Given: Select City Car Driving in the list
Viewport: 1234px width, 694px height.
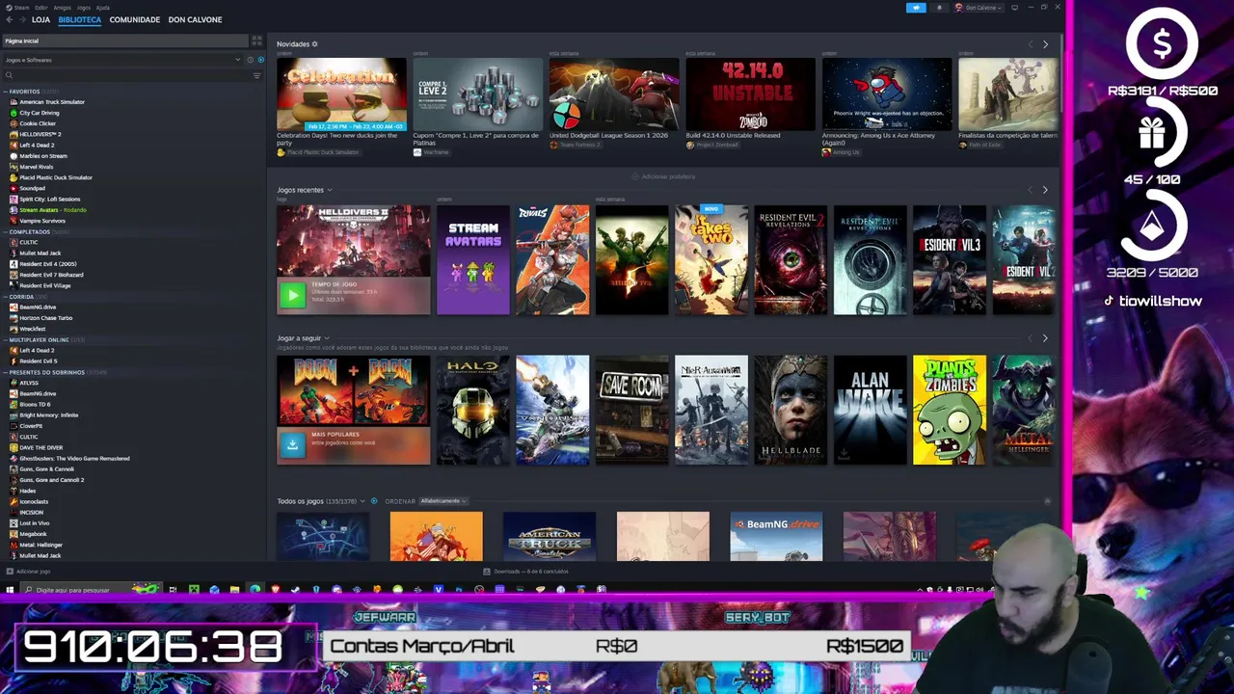Looking at the screenshot, I should pyautogui.click(x=39, y=113).
